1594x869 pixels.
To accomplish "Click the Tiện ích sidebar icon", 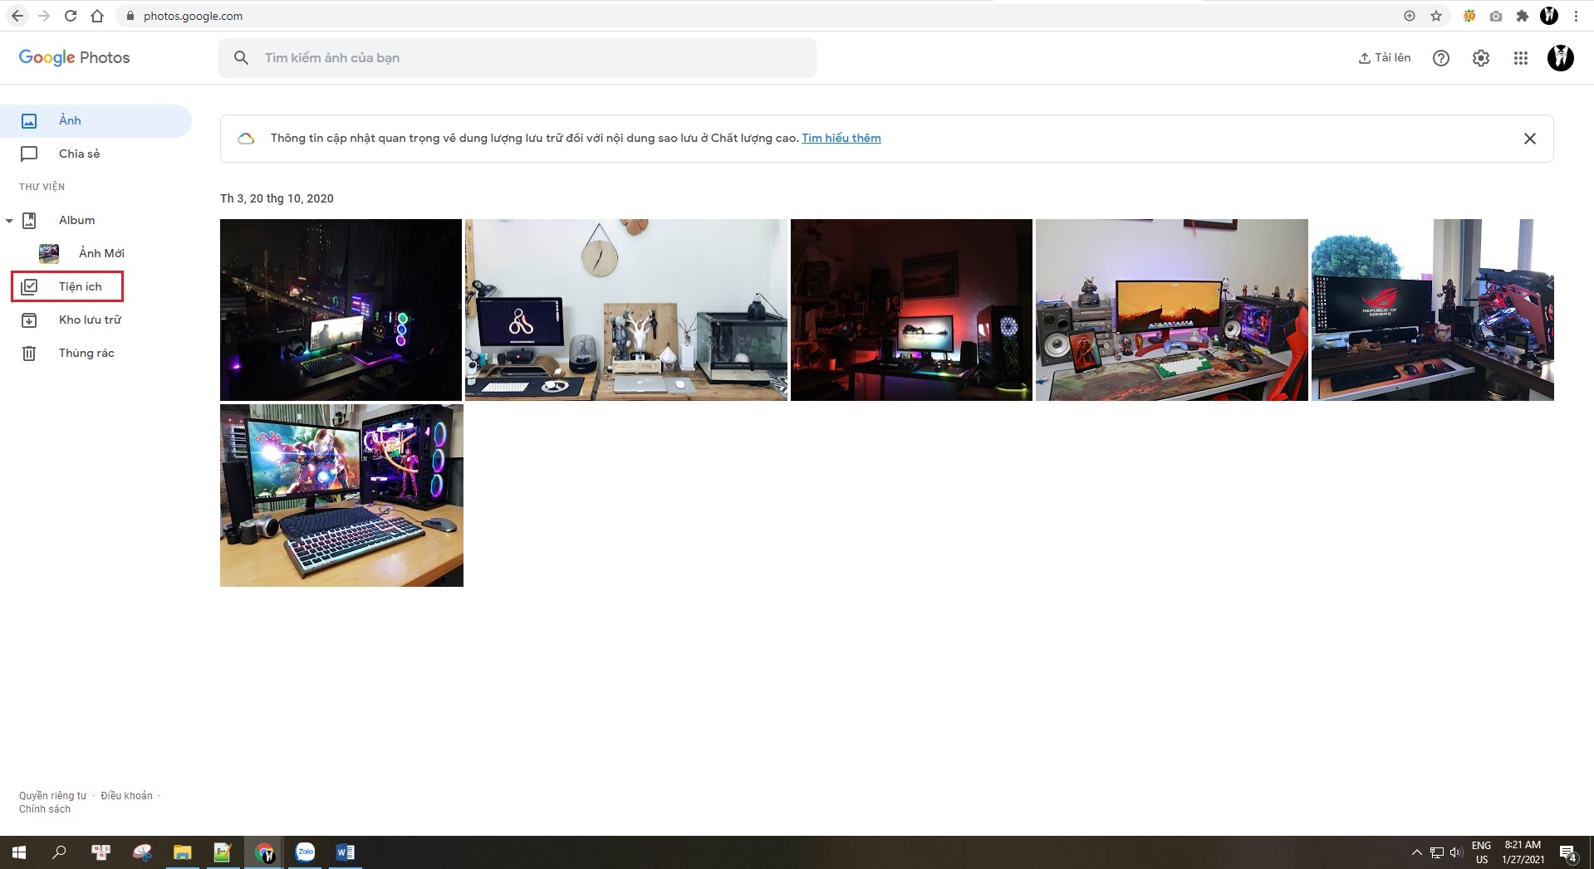I will click(x=30, y=286).
